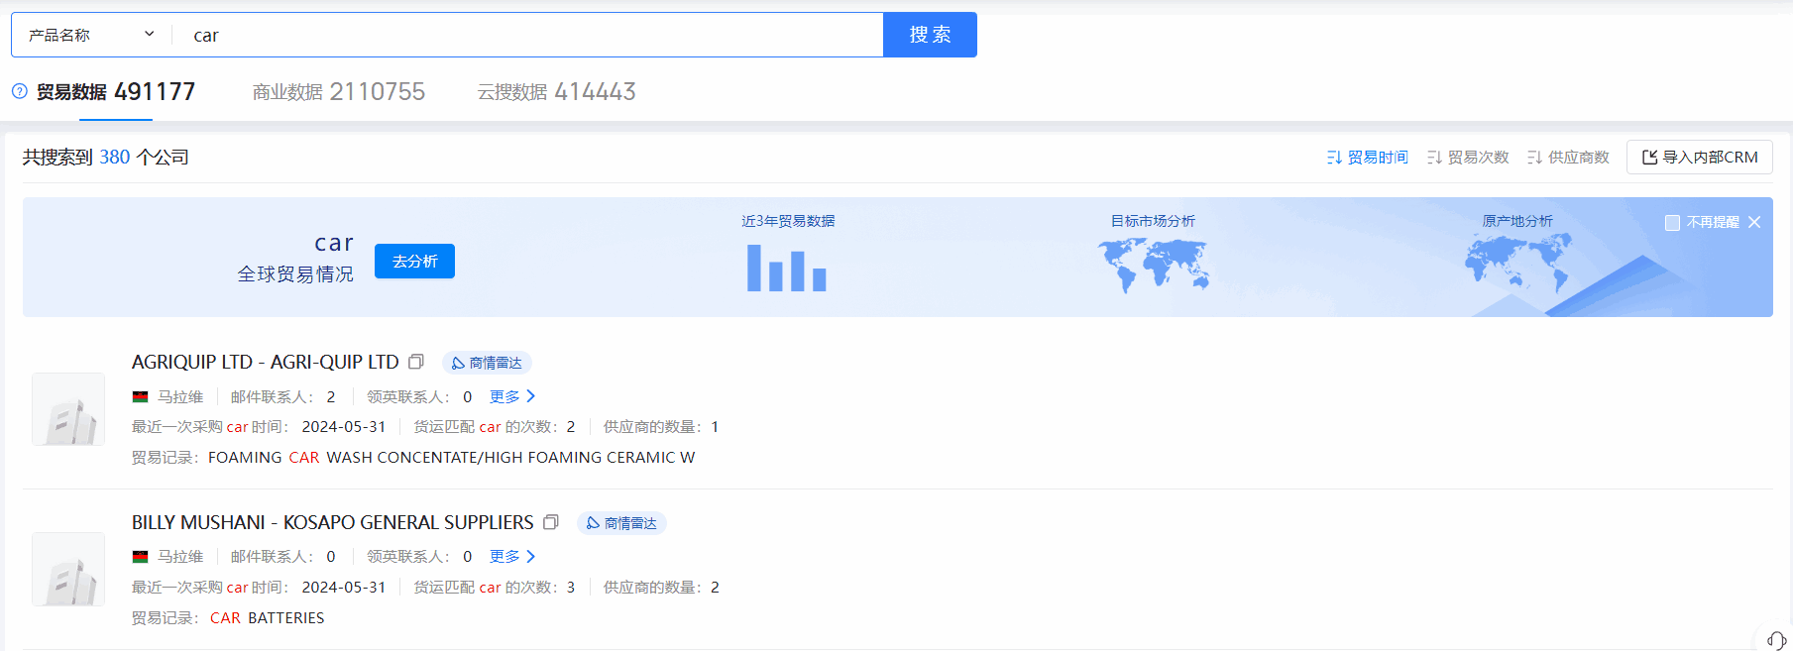Click the 搜索 search button
The height and width of the screenshot is (651, 1793).
[x=930, y=35]
